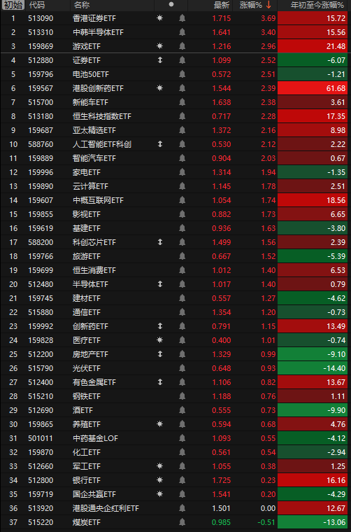Toggle alert bell for 恒生科技指数ETF
The height and width of the screenshot is (532, 351).
[x=182, y=116]
